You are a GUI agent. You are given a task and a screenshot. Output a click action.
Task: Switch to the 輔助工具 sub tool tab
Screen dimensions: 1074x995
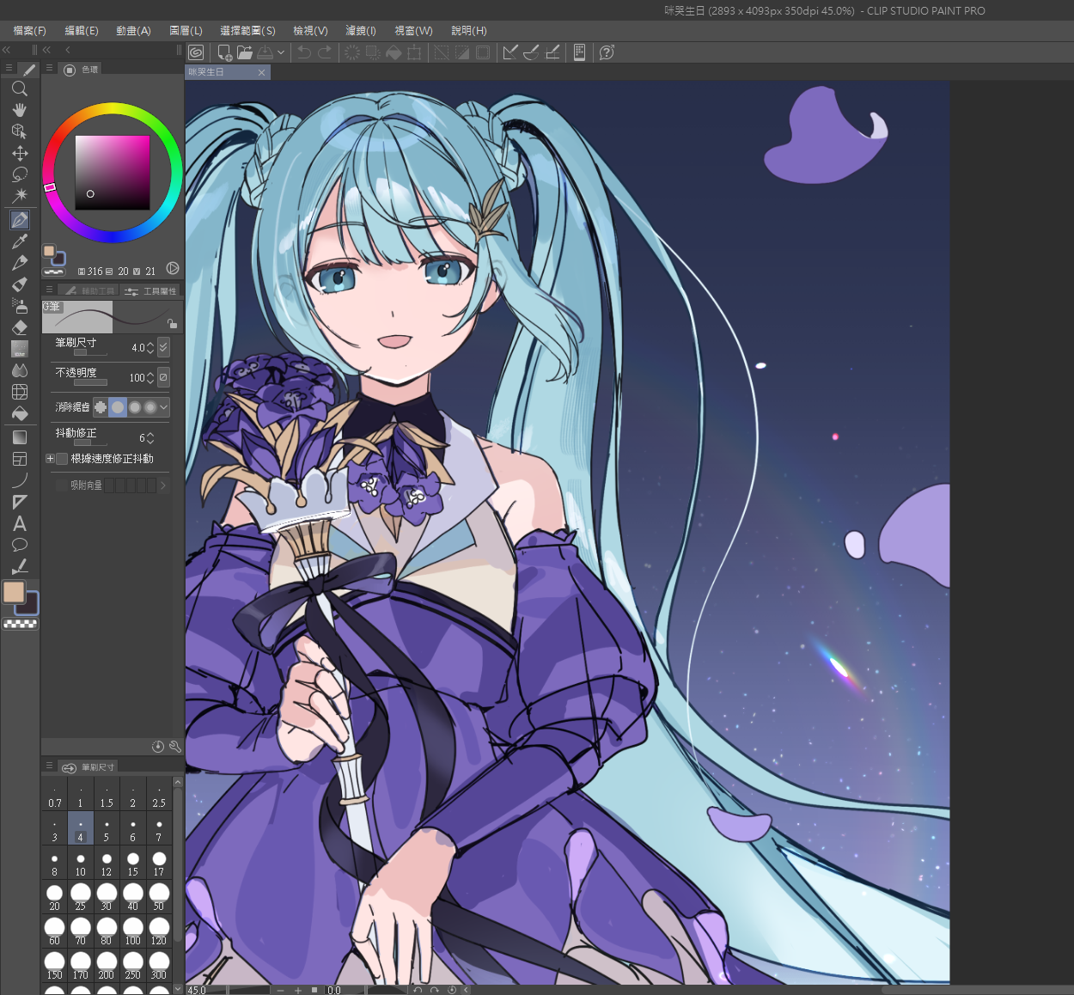pyautogui.click(x=90, y=290)
